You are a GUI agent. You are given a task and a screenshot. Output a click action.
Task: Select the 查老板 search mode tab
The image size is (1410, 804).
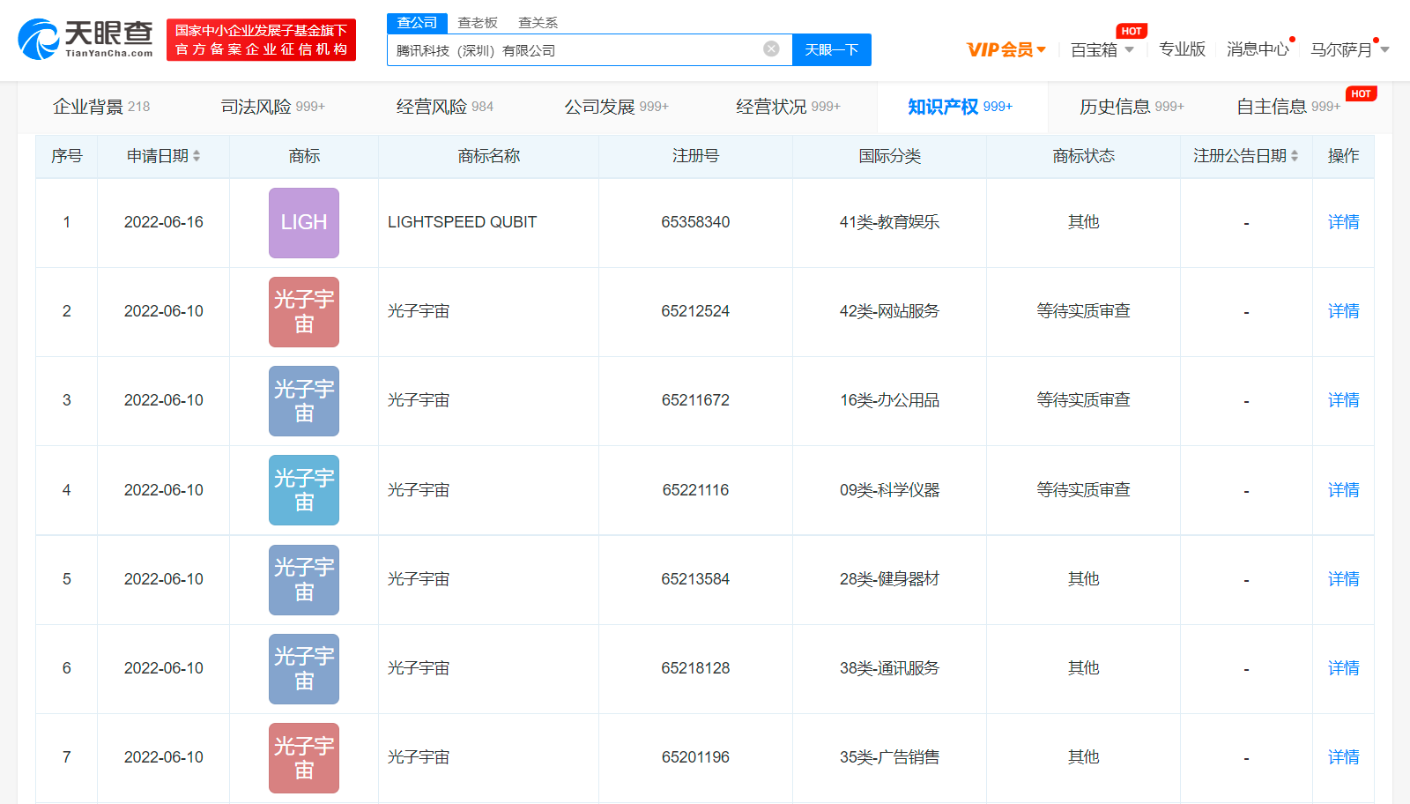coord(478,23)
